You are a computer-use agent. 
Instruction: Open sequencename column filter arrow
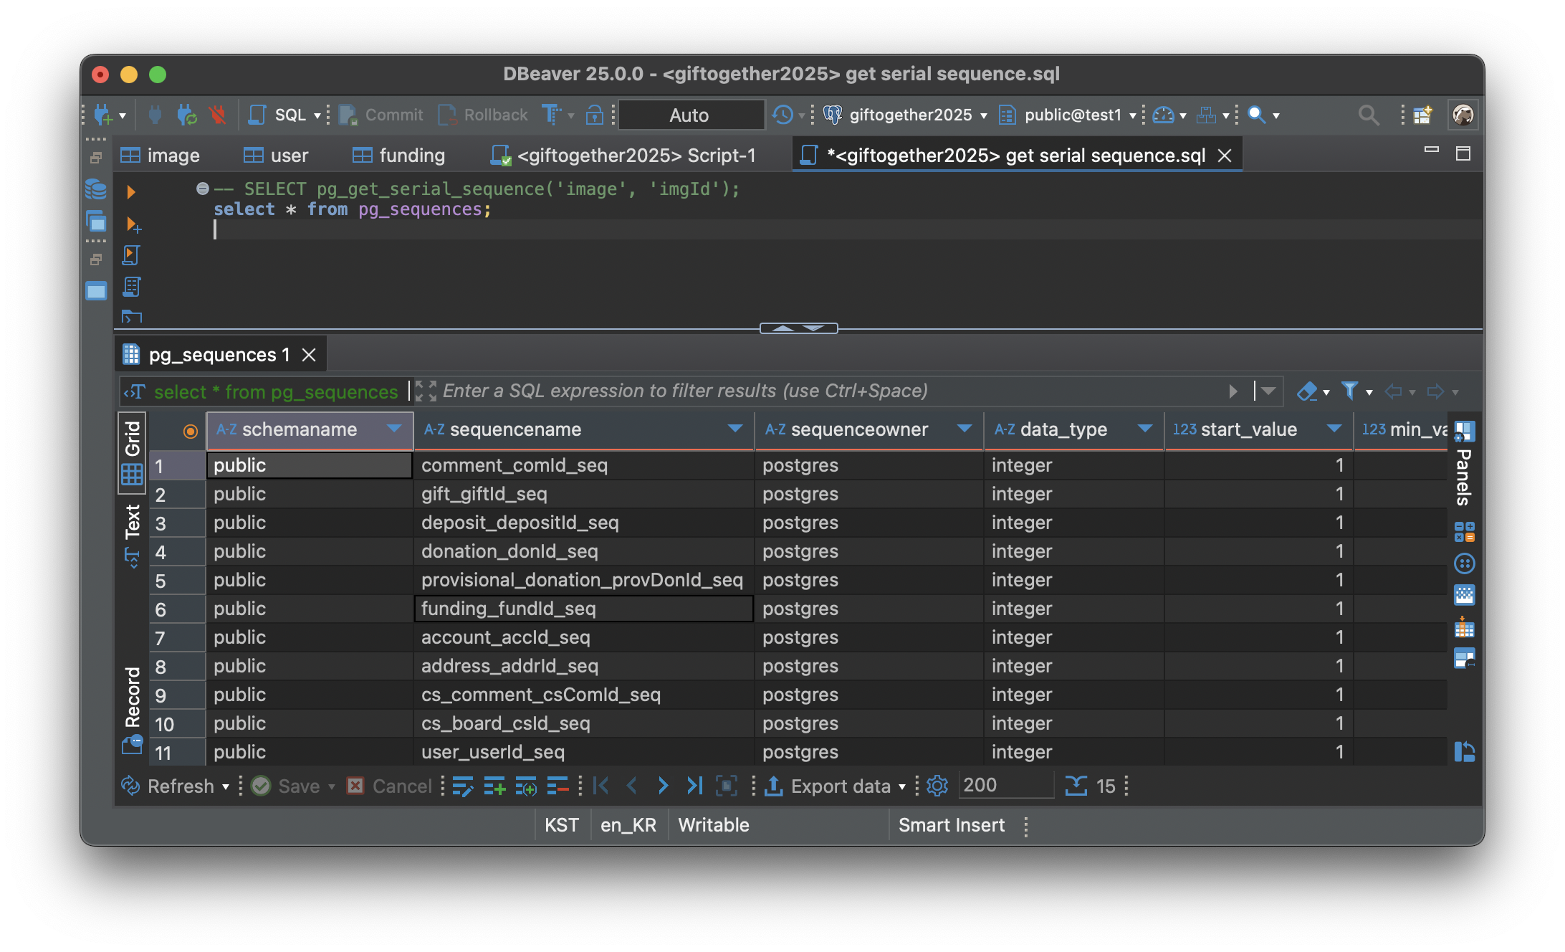734,429
